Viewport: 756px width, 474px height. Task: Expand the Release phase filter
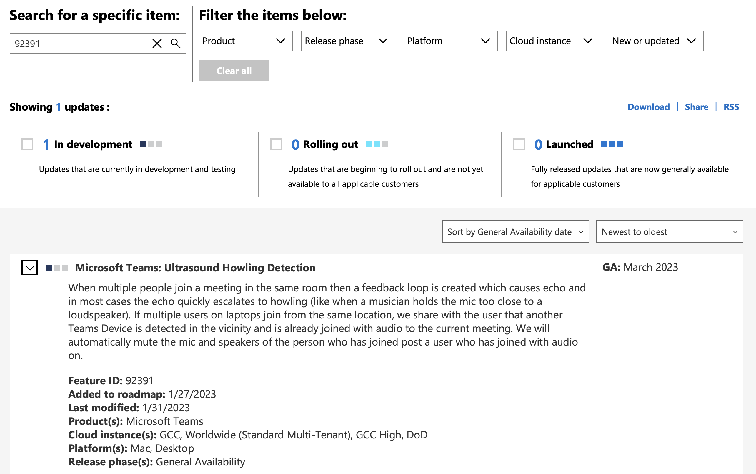[x=347, y=41]
